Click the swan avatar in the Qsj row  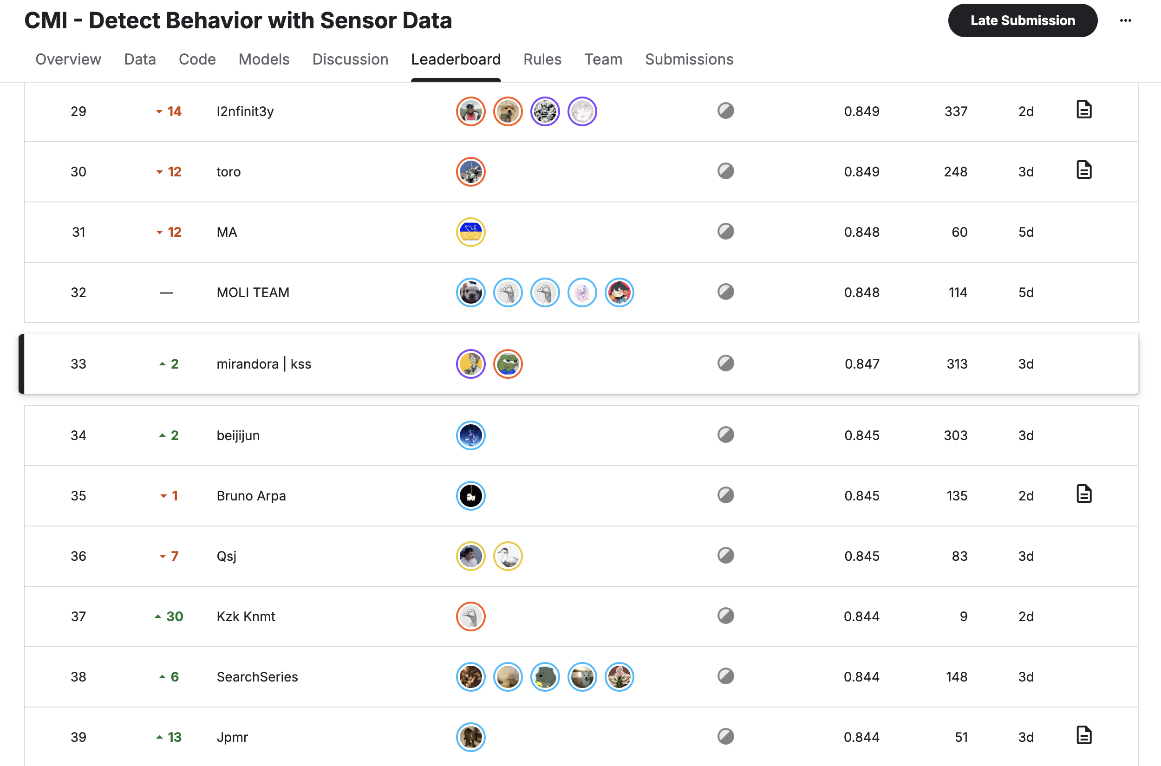click(x=508, y=556)
